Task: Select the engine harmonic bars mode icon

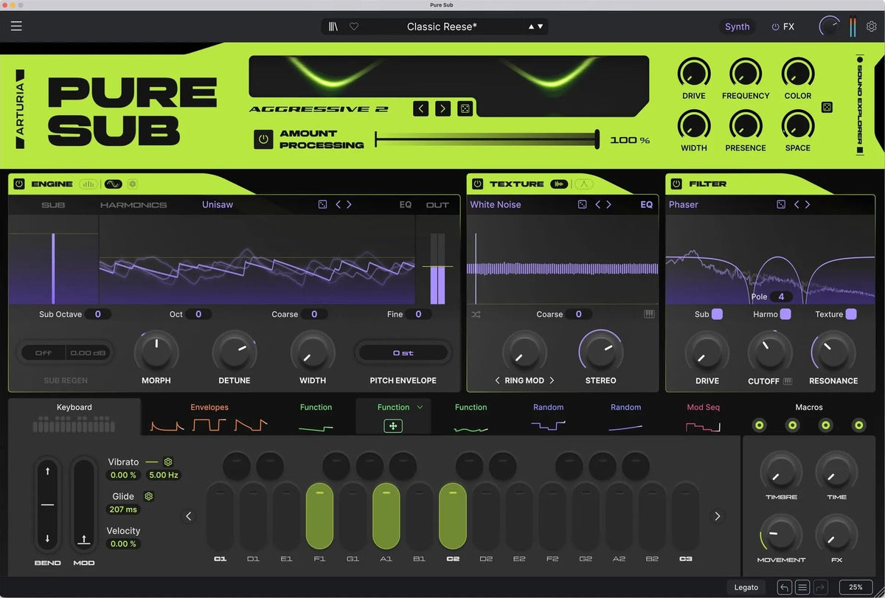Action: tap(88, 184)
